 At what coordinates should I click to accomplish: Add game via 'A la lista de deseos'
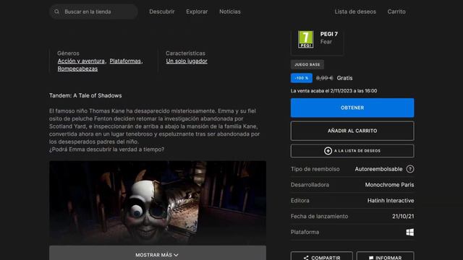click(x=352, y=151)
